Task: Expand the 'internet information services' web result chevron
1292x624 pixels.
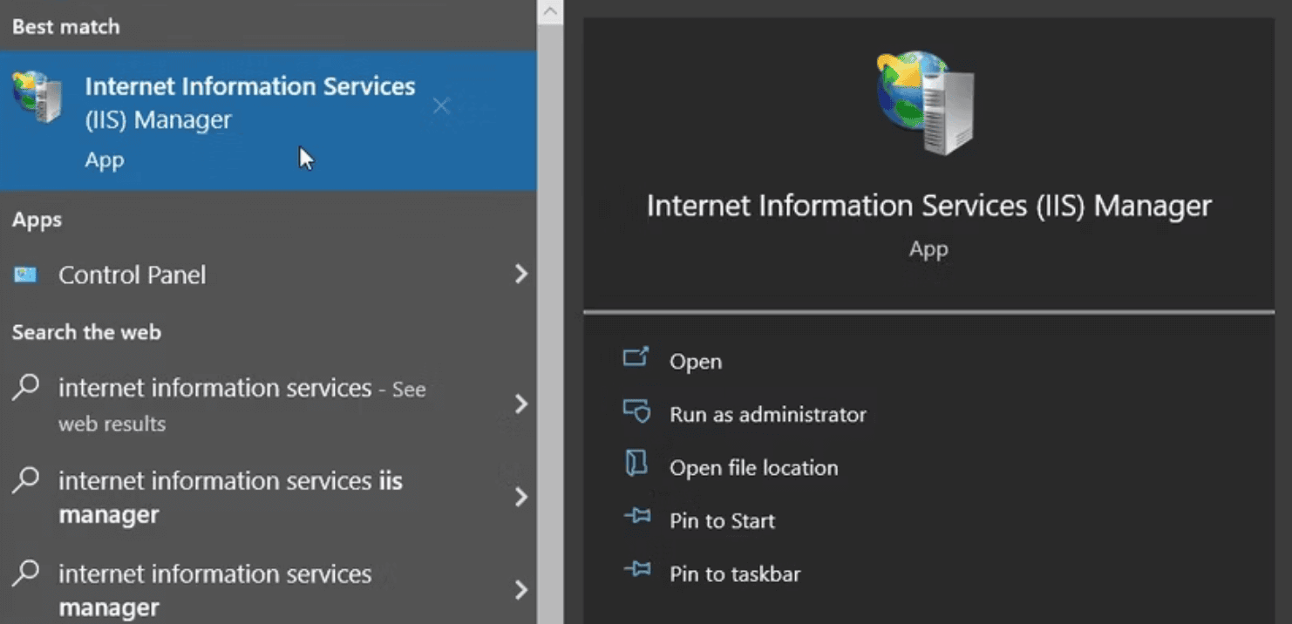Action: point(521,404)
